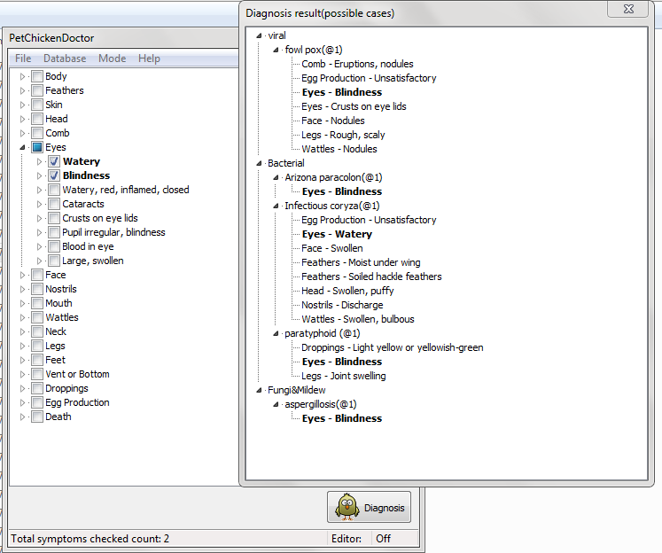Check the Egg Production category checkbox
The width and height of the screenshot is (662, 553).
pyautogui.click(x=37, y=402)
